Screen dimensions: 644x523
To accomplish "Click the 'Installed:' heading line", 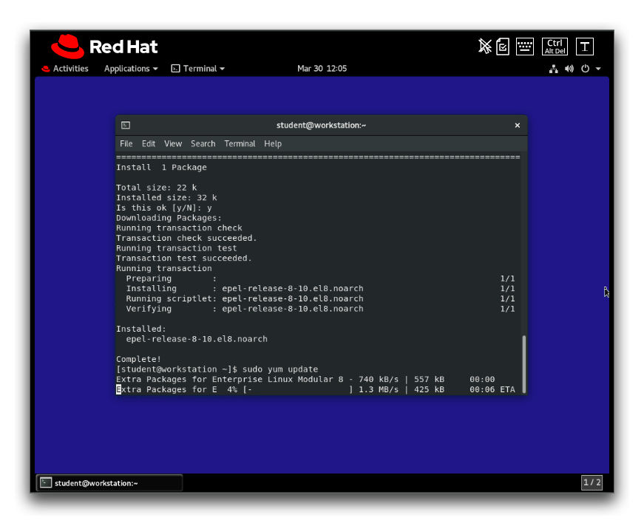I will (141, 329).
